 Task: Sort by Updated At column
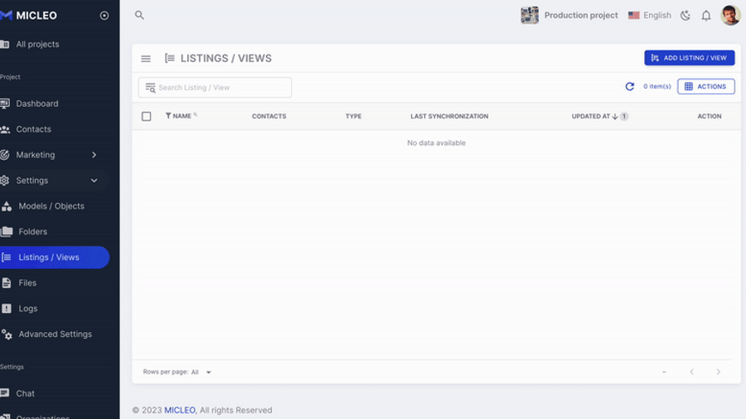click(591, 117)
